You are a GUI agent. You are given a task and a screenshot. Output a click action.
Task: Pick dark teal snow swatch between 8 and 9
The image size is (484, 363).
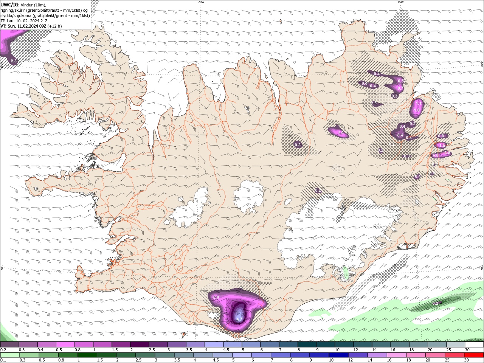point(307,344)
